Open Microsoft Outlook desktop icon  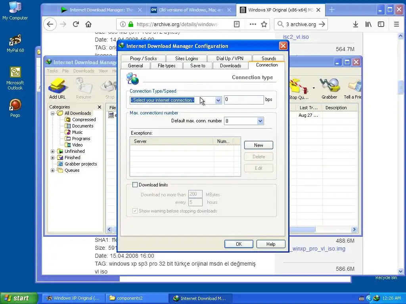coord(15,78)
